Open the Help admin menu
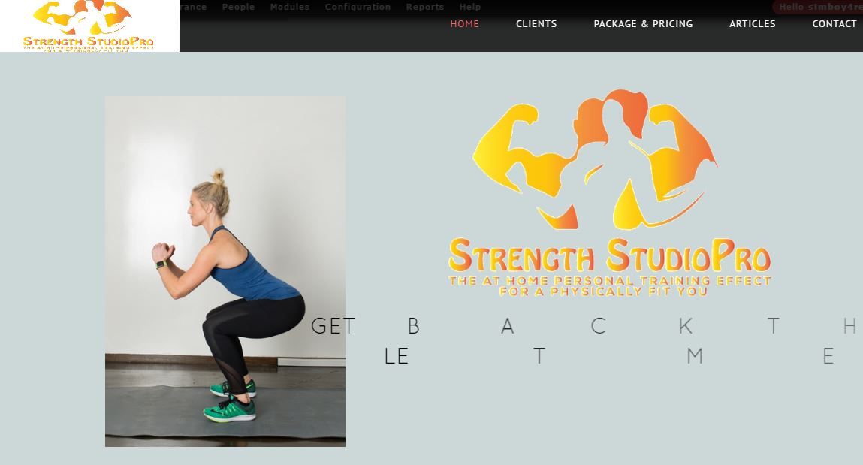This screenshot has height=465, width=863. point(470,8)
